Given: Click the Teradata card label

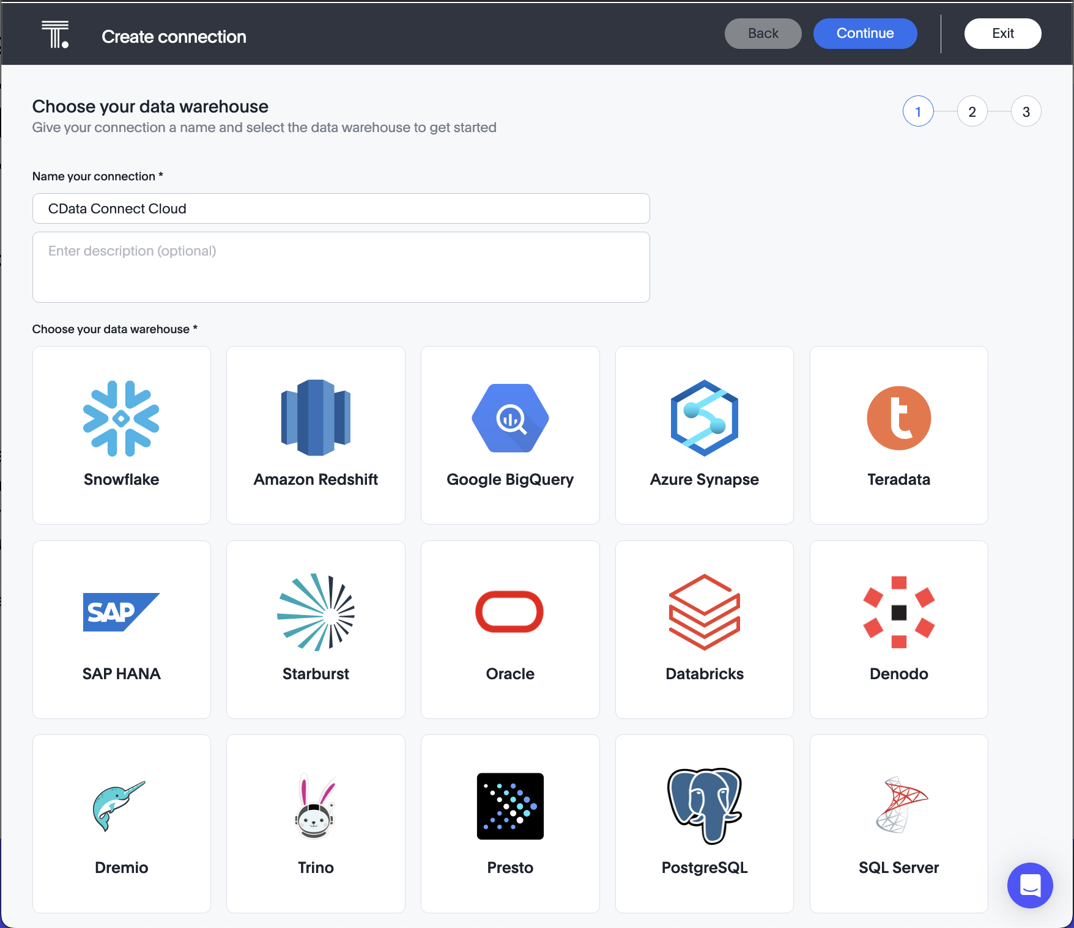Looking at the screenshot, I should [x=899, y=479].
